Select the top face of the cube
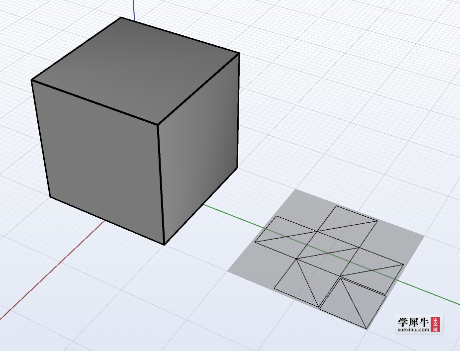The height and width of the screenshot is (351, 460). (x=136, y=71)
